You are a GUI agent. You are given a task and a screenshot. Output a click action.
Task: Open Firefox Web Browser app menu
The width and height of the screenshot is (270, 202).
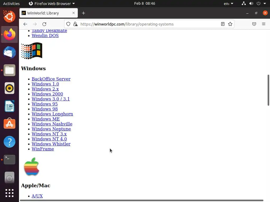pos(52,3)
